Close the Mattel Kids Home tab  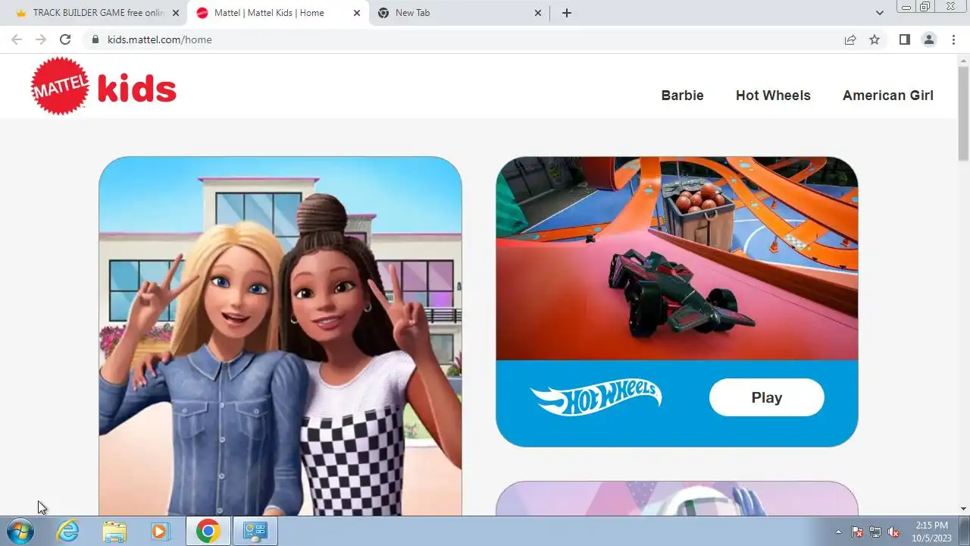click(357, 13)
